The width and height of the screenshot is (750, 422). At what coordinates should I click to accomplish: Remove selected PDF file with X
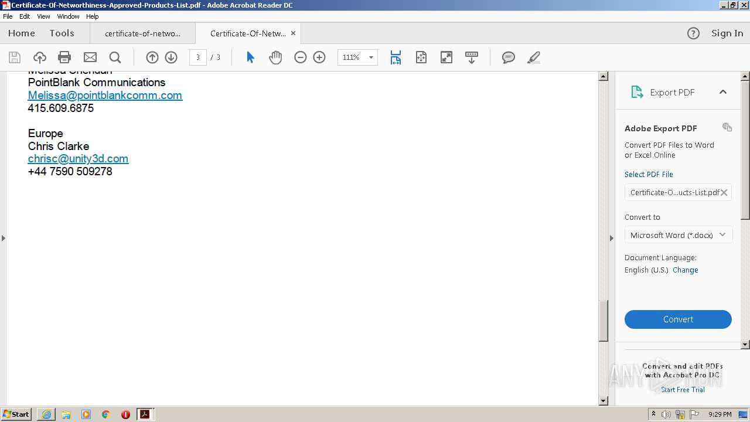724,192
